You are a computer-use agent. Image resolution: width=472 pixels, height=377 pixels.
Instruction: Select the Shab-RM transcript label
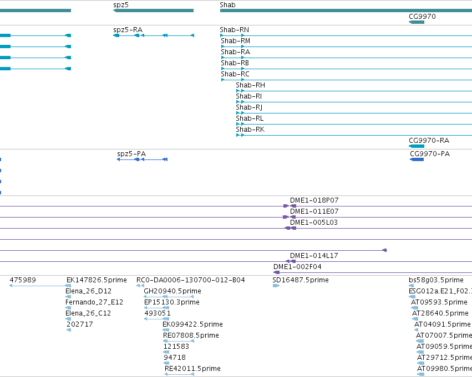(x=235, y=41)
